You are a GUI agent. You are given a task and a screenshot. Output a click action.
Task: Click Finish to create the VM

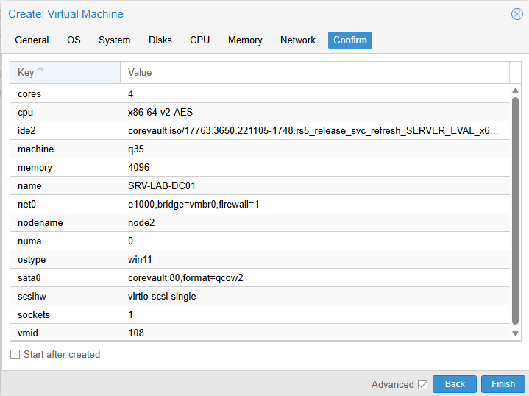coord(503,384)
